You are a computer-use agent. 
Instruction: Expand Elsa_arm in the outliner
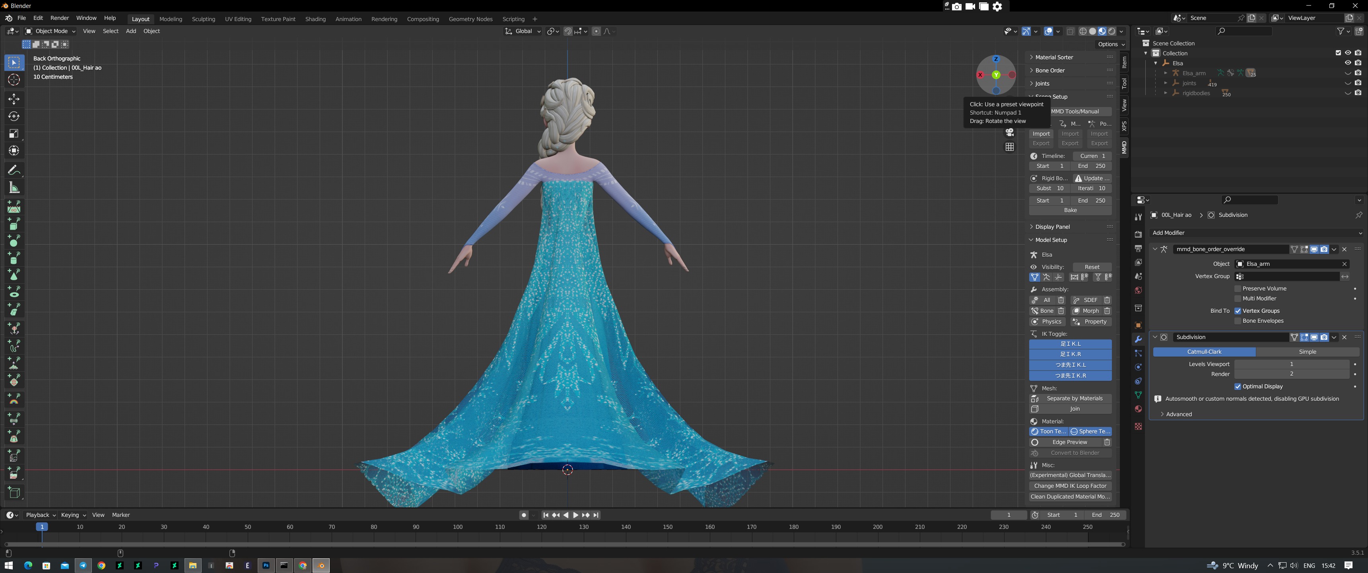tap(1165, 73)
